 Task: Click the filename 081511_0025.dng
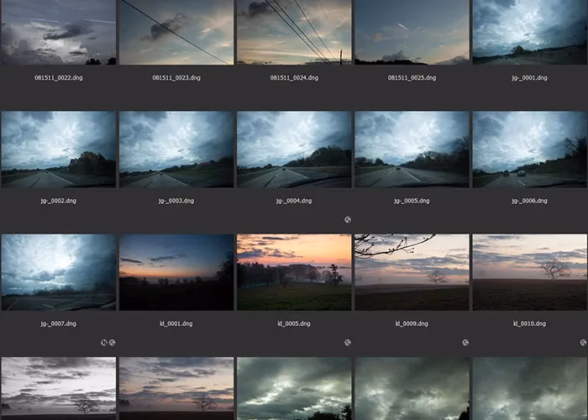(x=412, y=78)
